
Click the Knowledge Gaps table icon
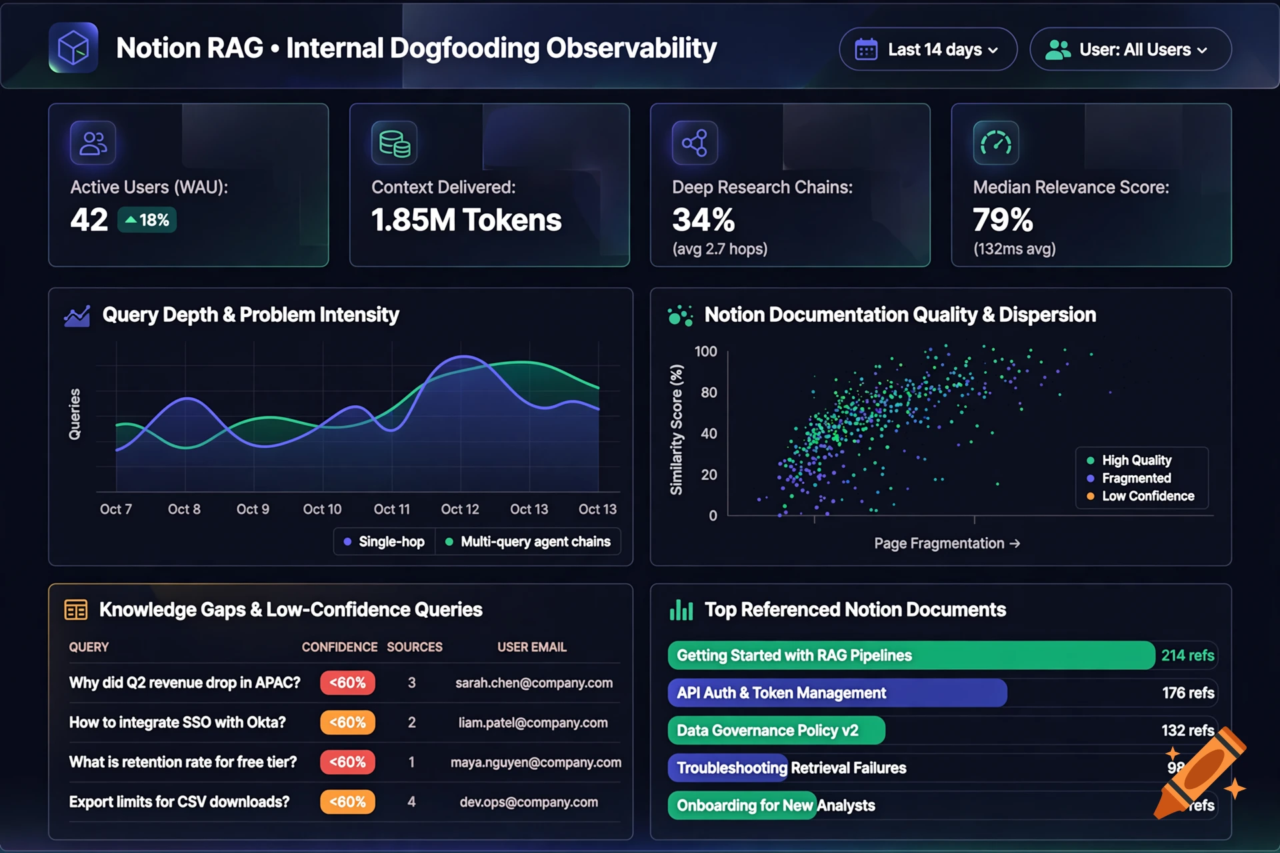coord(75,610)
